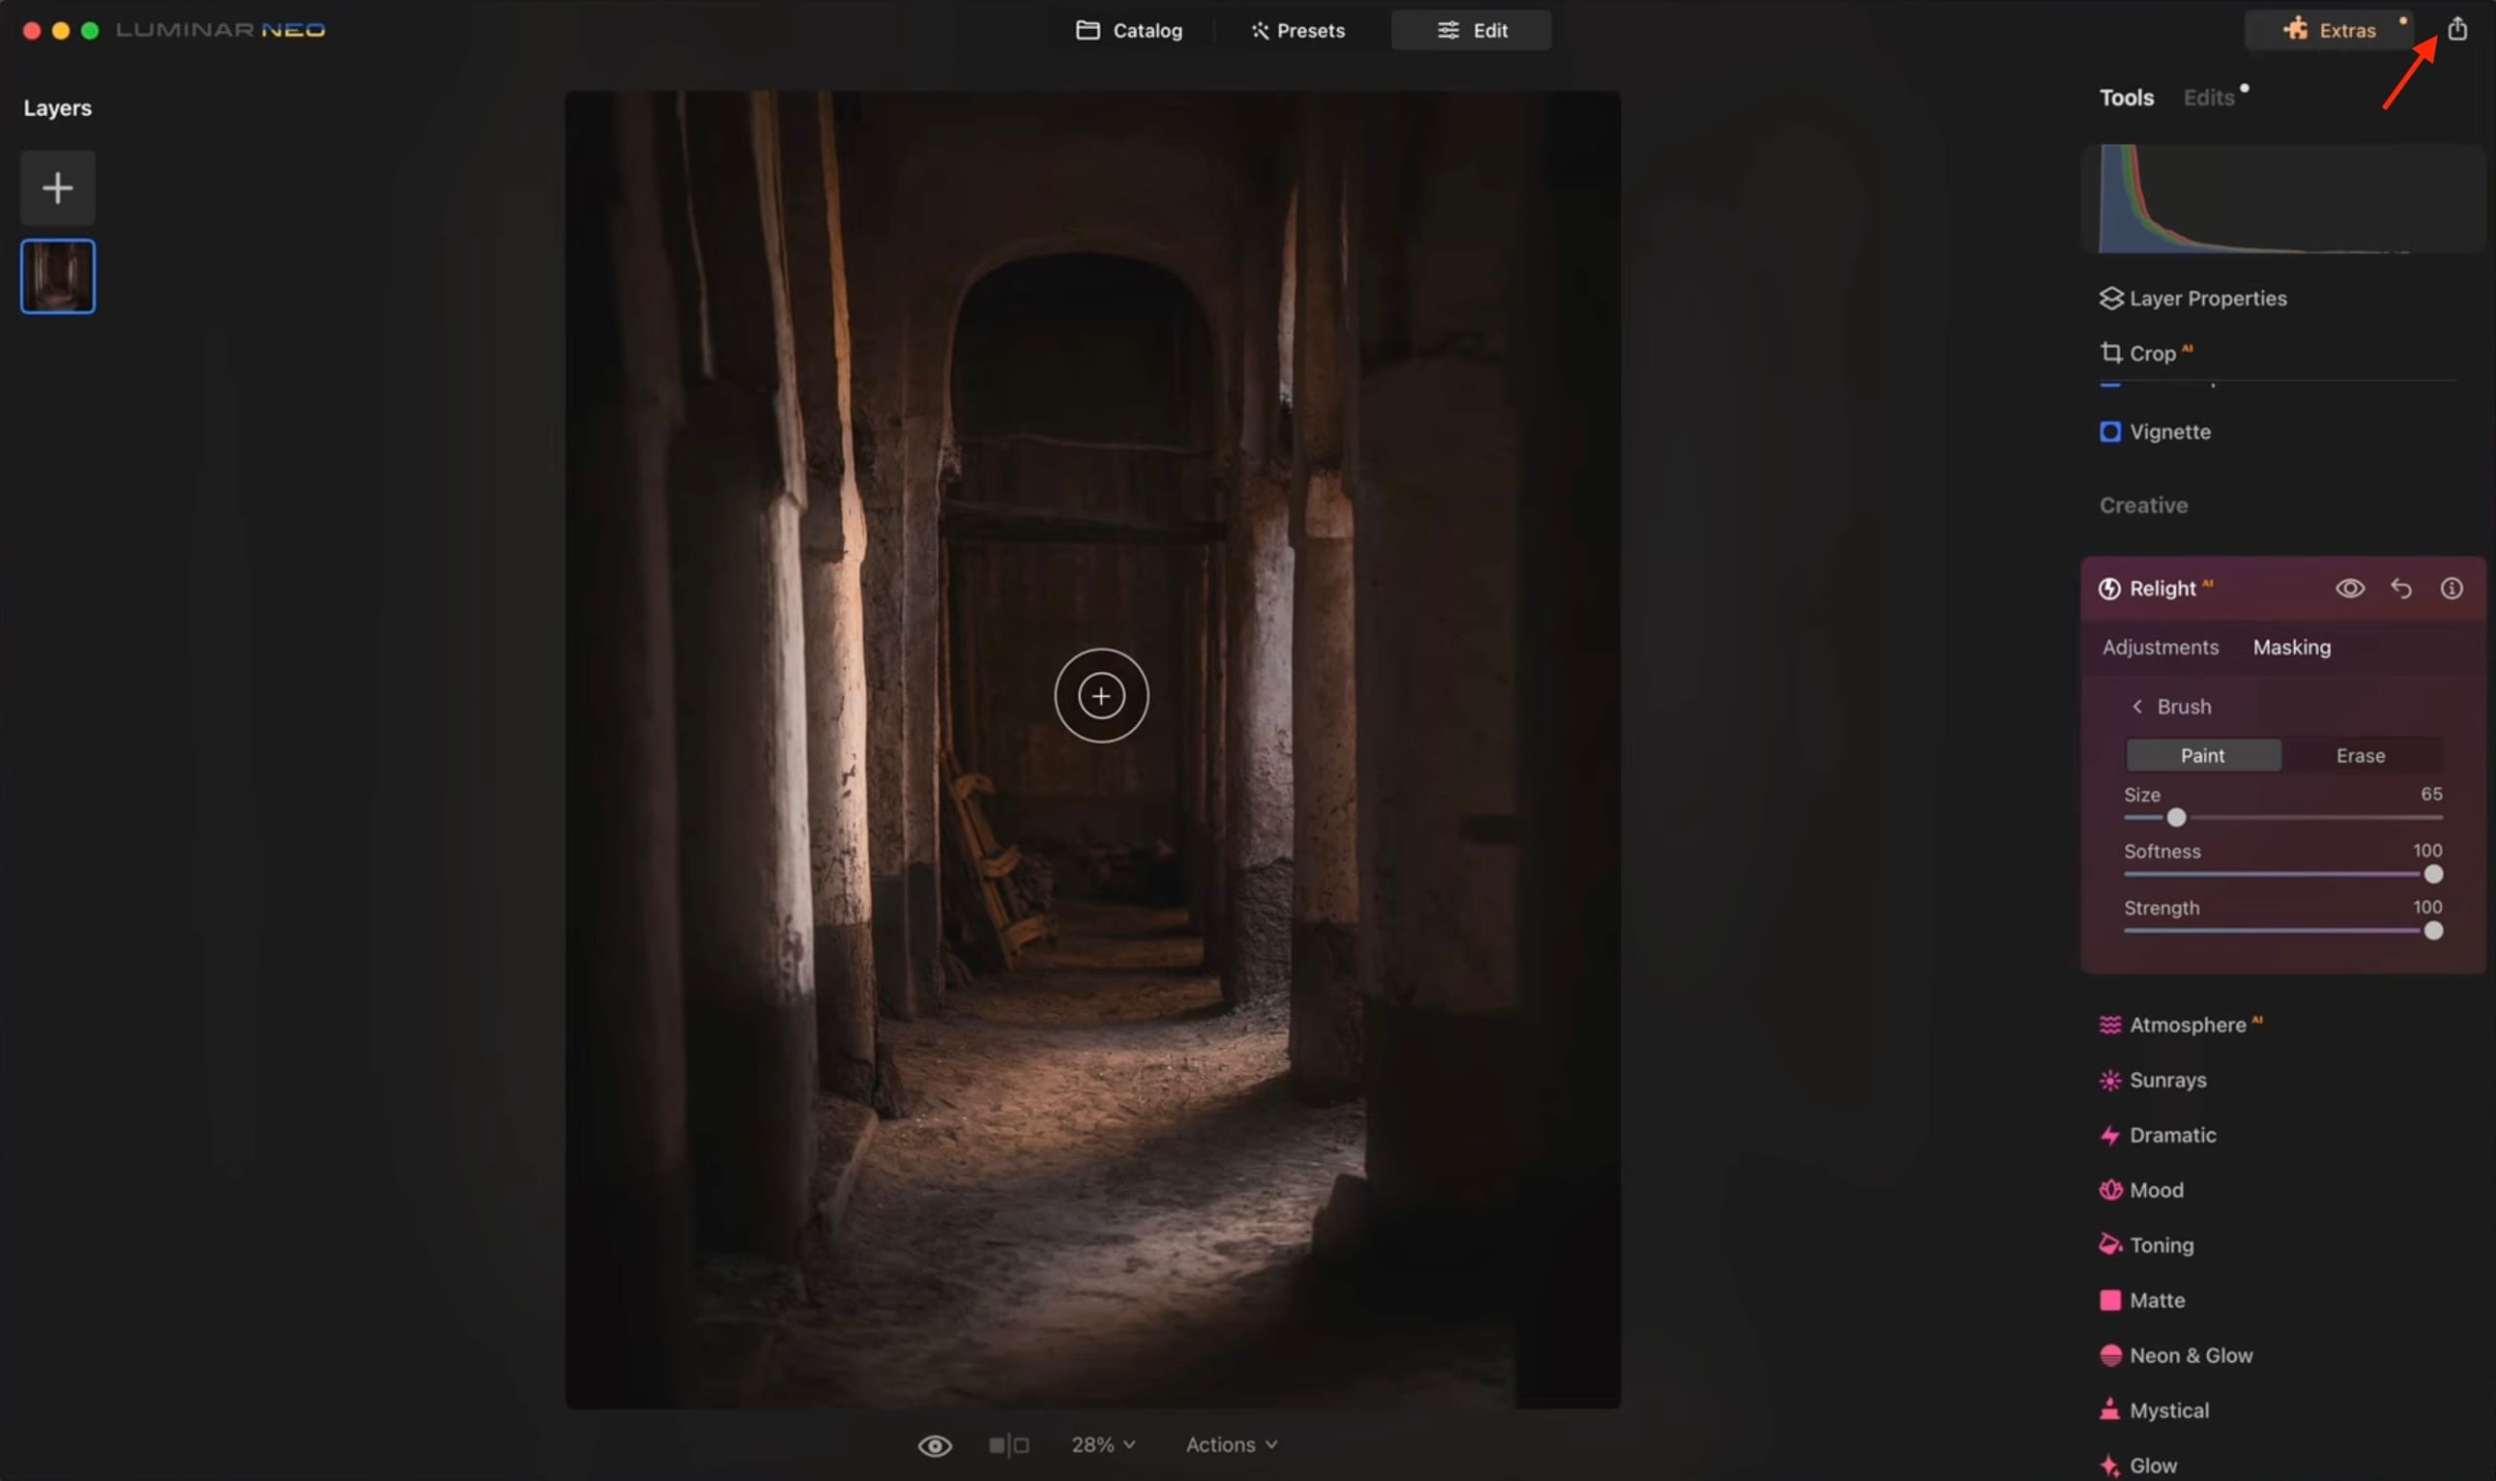Viewport: 2496px width, 1481px height.
Task: Switch to the Catalog tab
Action: [x=1129, y=30]
